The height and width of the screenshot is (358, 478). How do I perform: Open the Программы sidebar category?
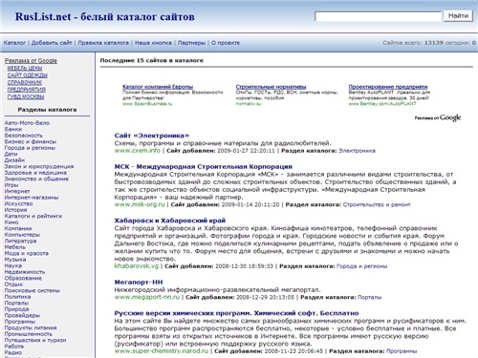click(x=20, y=322)
